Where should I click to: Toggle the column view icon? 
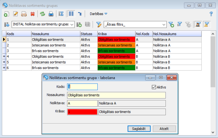71,14
